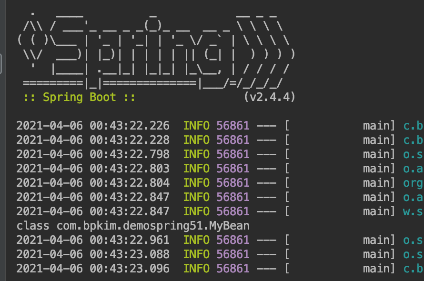Select the log timestamp 00:43:22.804
The image size is (424, 281).
130,183
